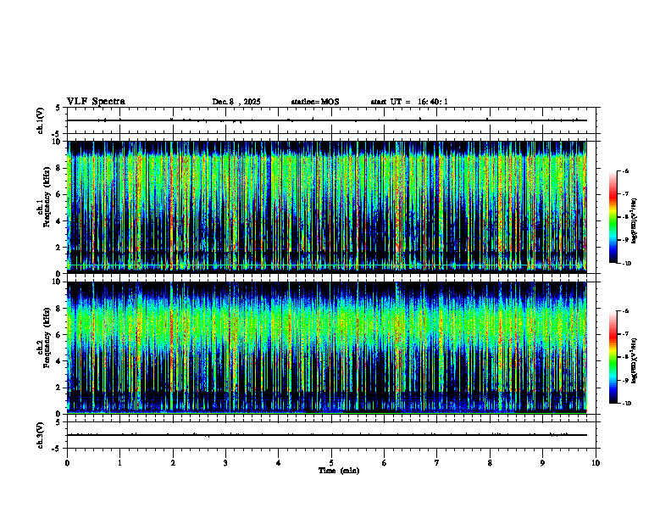The width and height of the screenshot is (671, 519).
Task: Click inside the ch.2 spectrogram panel
Action: [326, 348]
